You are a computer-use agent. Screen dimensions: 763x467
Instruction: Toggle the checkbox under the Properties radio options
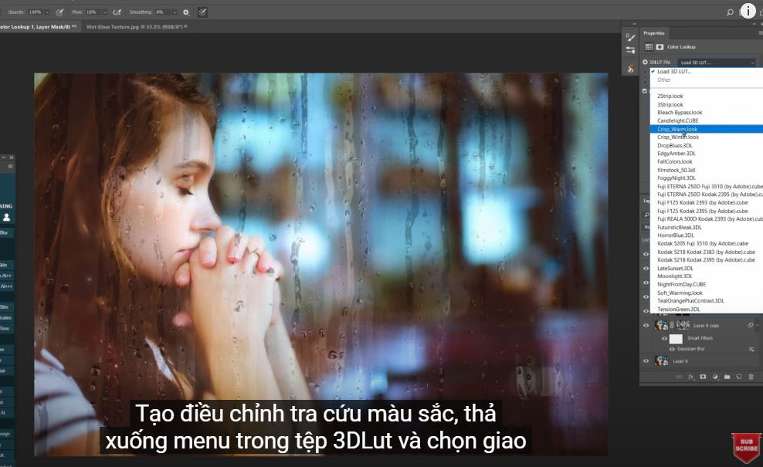(645, 90)
